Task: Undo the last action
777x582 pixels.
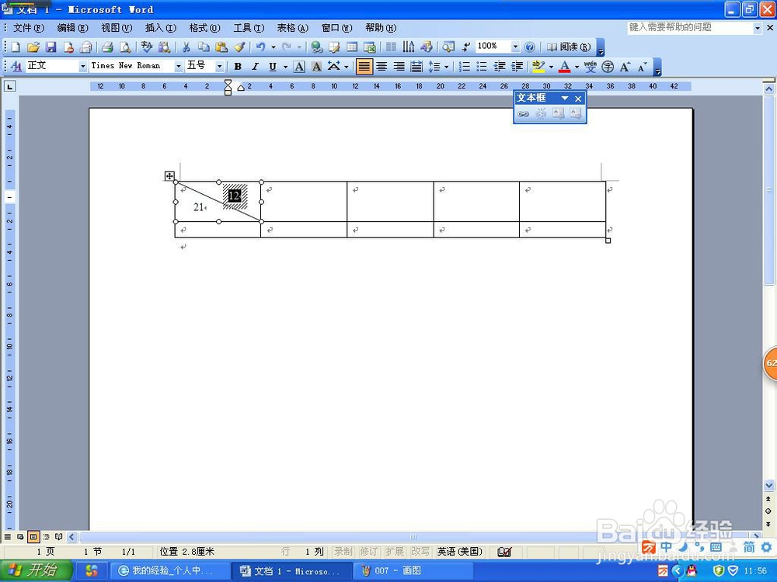Action: 260,47
